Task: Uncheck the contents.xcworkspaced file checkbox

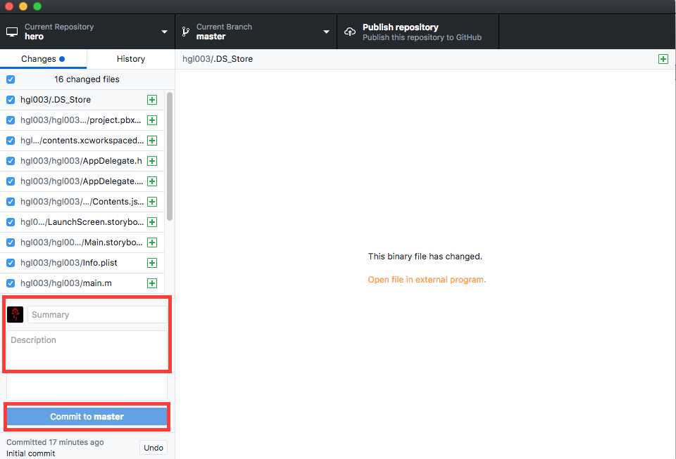Action: point(11,141)
